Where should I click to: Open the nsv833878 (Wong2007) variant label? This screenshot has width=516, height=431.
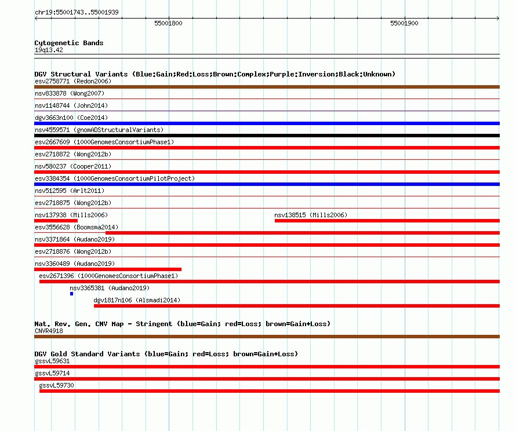point(70,93)
